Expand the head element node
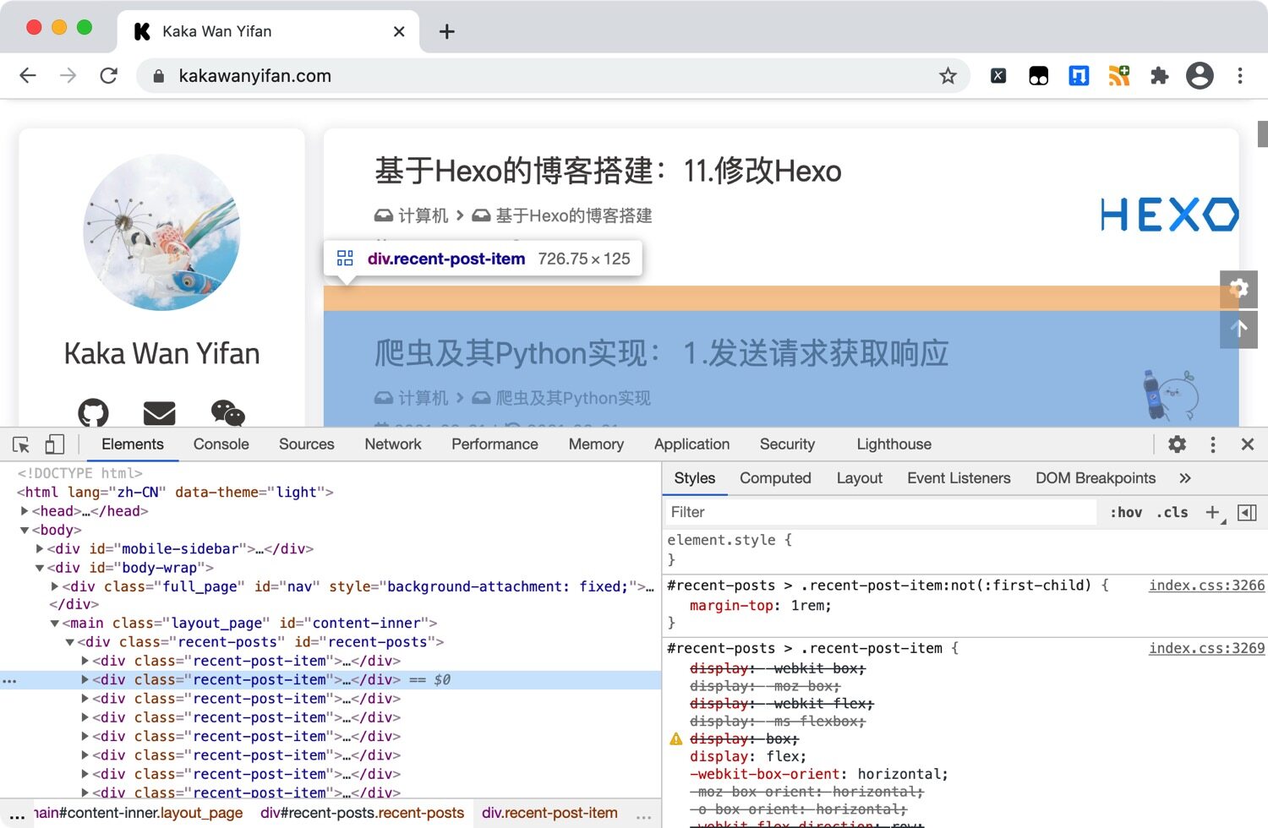Viewport: 1268px width, 828px height. (x=25, y=511)
